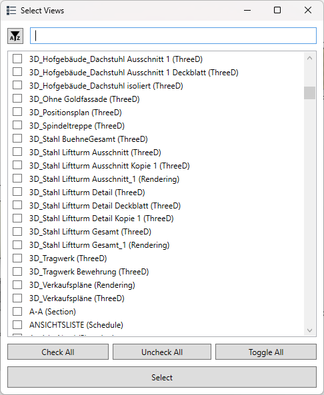Click the scrollbar down arrow
The image size is (324, 395).
pyautogui.click(x=309, y=330)
